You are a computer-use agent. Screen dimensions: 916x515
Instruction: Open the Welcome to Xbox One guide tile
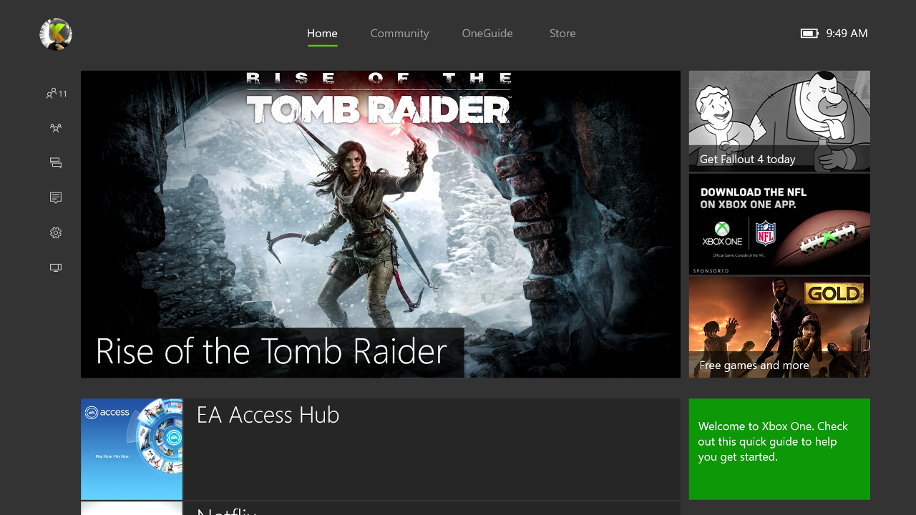(x=779, y=449)
